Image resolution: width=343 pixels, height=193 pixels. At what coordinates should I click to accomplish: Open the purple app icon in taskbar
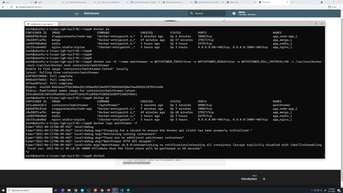pyautogui.click(x=63, y=190)
